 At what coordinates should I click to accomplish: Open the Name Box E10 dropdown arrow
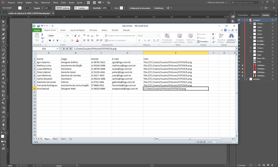click(57, 49)
